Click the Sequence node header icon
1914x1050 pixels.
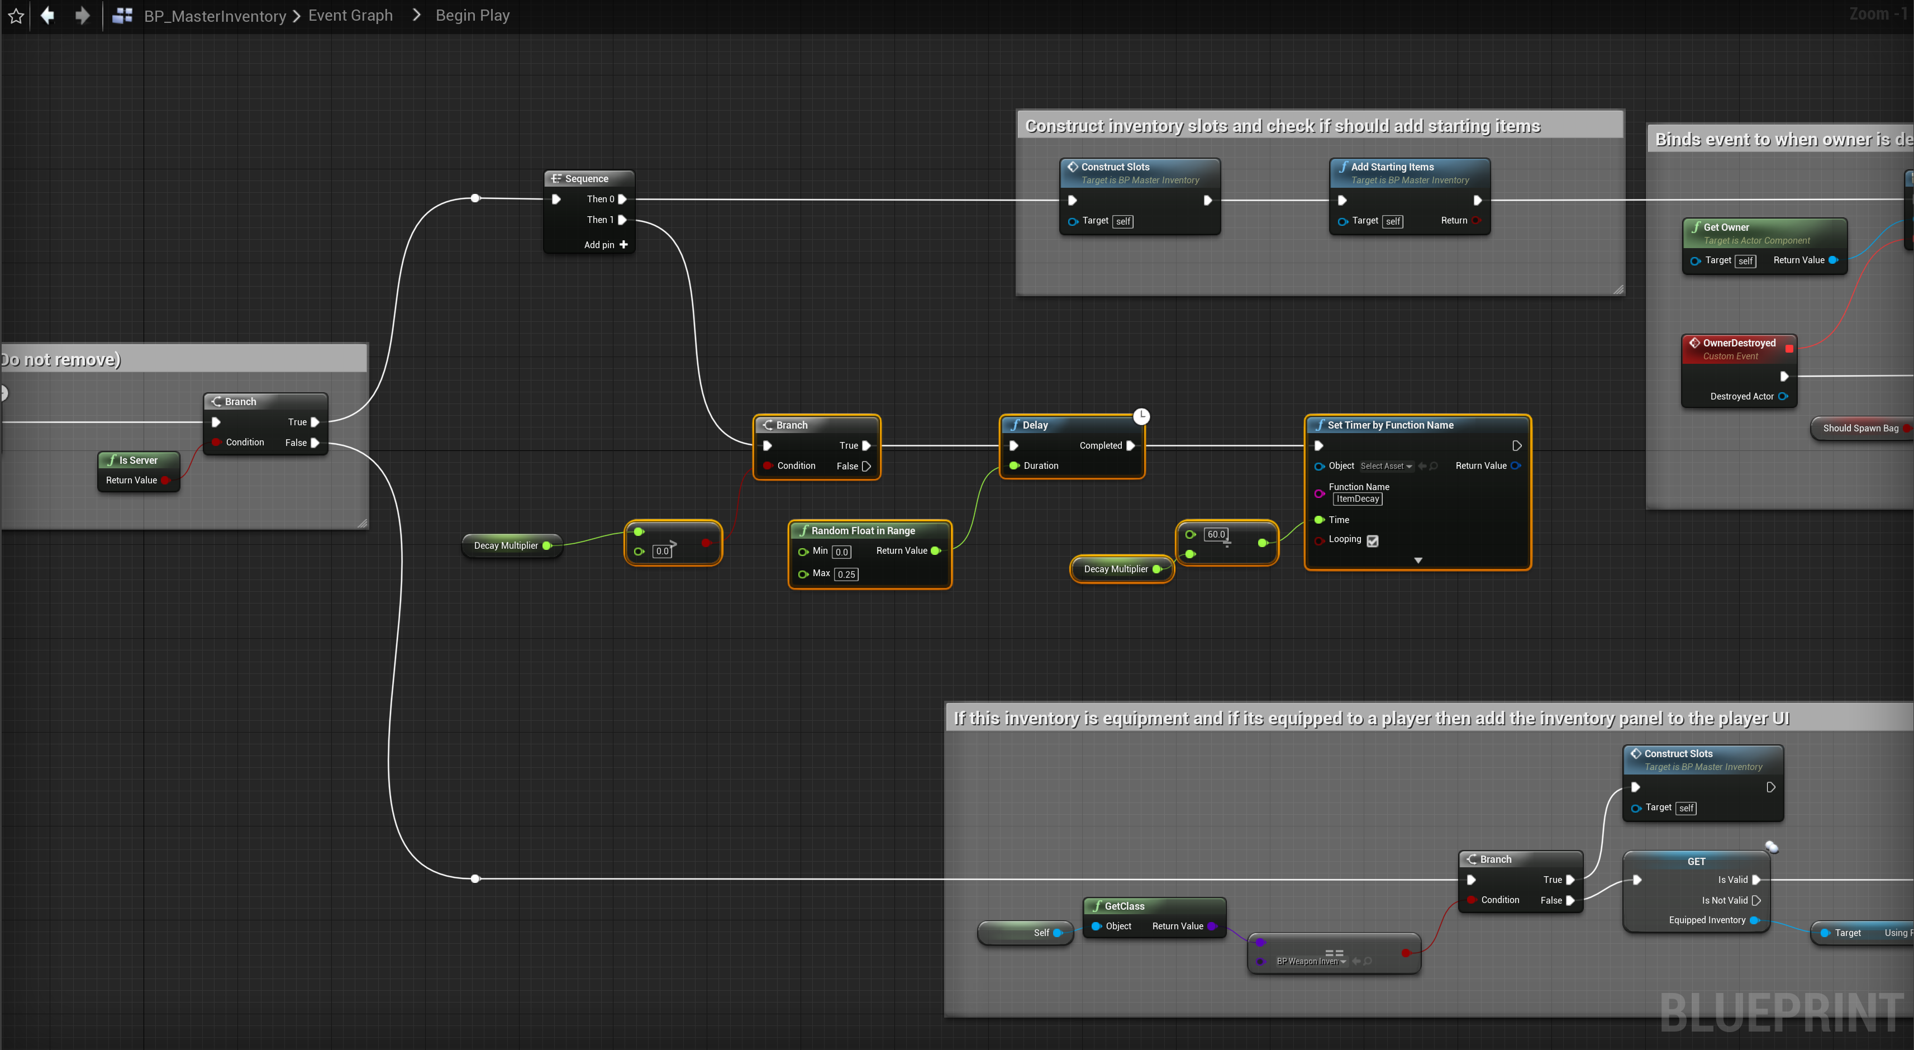coord(556,178)
